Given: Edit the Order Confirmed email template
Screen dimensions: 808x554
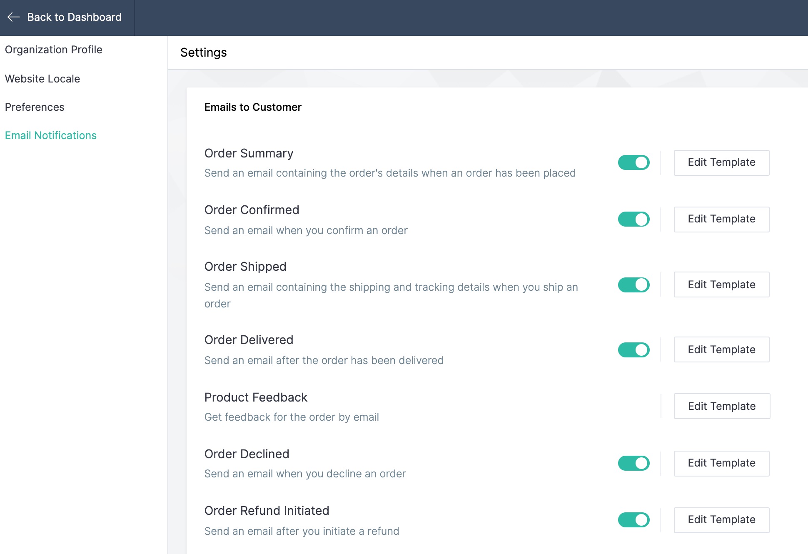Looking at the screenshot, I should click(x=721, y=219).
